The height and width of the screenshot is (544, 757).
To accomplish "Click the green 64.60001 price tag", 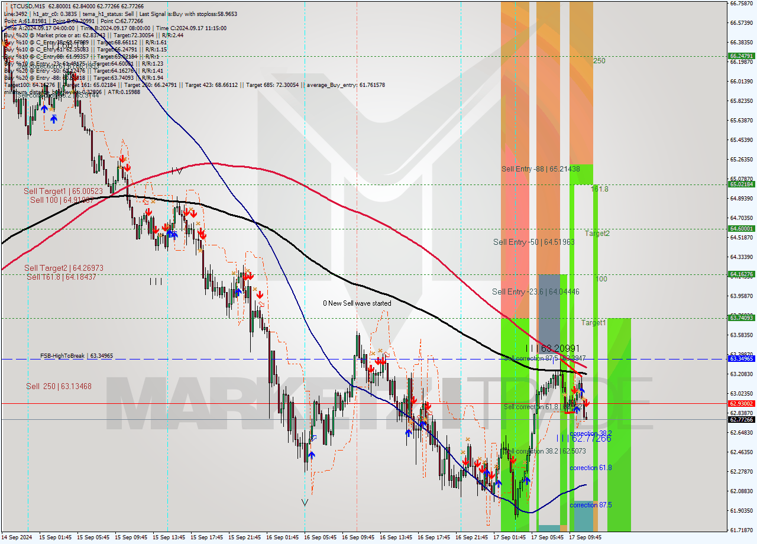I will pos(742,228).
